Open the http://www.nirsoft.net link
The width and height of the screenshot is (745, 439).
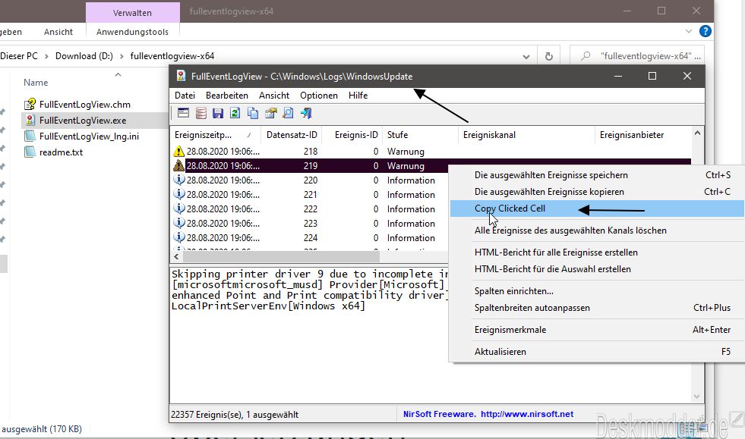coord(527,414)
